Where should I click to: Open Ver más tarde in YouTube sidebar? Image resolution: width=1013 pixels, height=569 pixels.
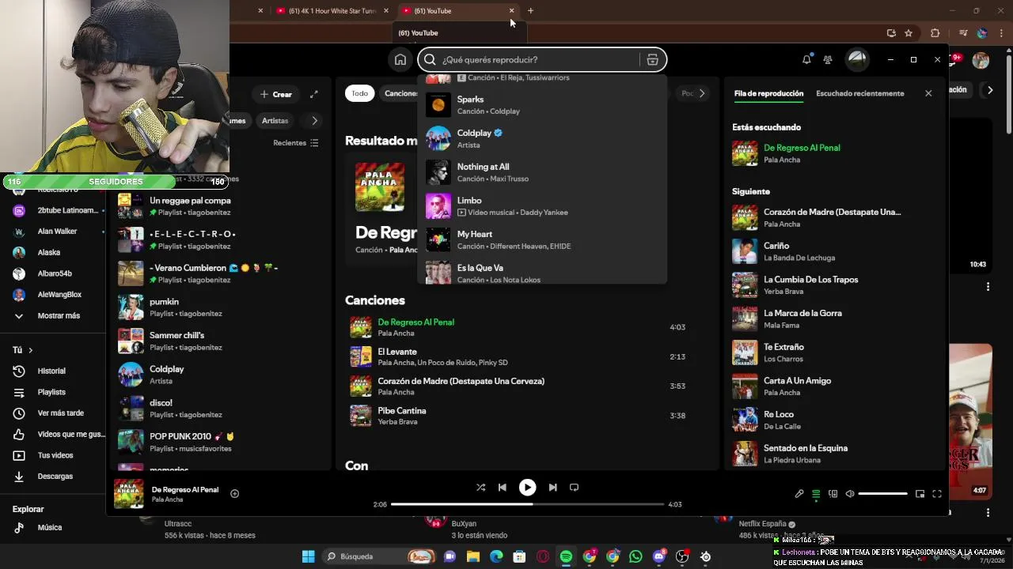point(61,413)
